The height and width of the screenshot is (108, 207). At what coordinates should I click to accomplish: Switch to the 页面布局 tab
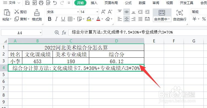tap(111, 3)
